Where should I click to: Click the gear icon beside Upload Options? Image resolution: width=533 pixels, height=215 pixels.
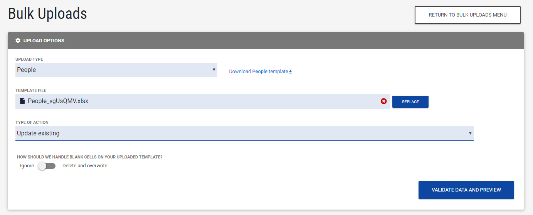[x=18, y=41]
